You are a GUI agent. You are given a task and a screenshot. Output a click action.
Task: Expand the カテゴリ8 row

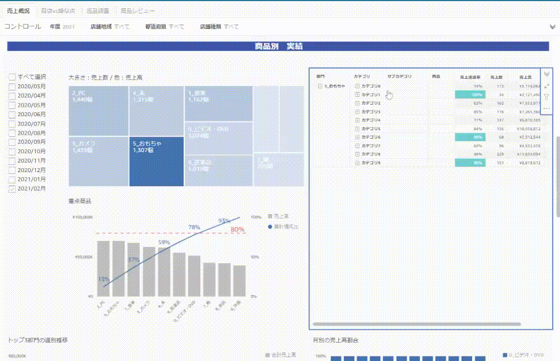357,154
